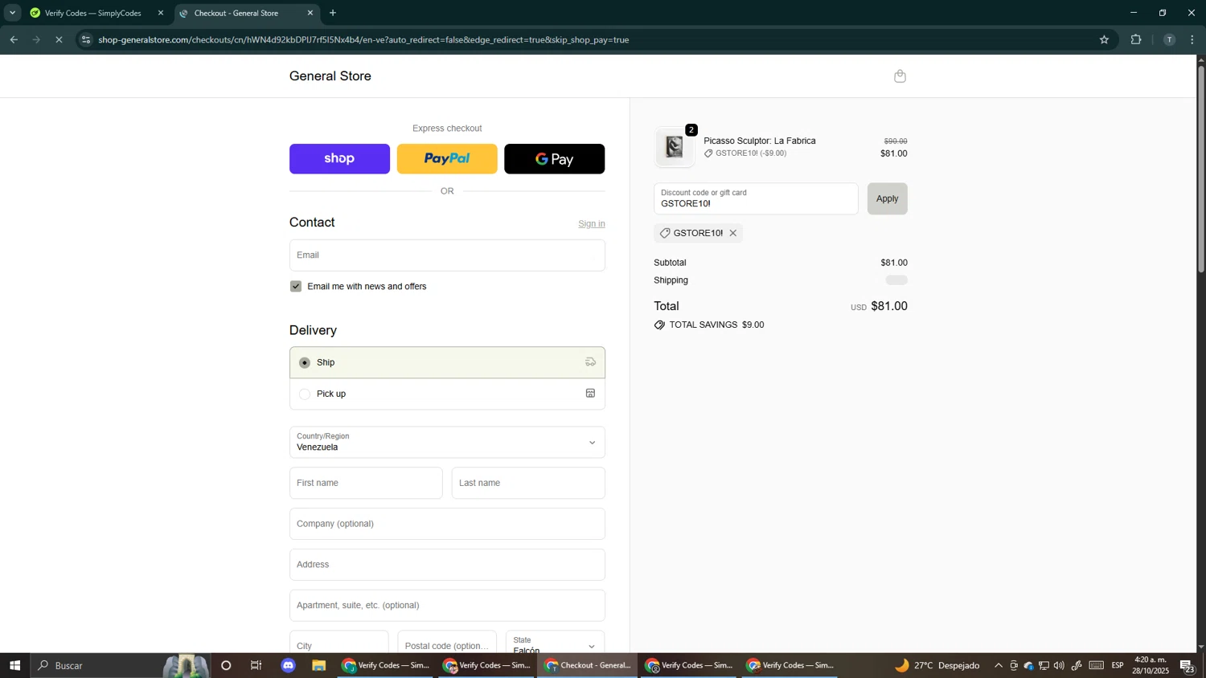Click the Apply discount button

pyautogui.click(x=887, y=199)
